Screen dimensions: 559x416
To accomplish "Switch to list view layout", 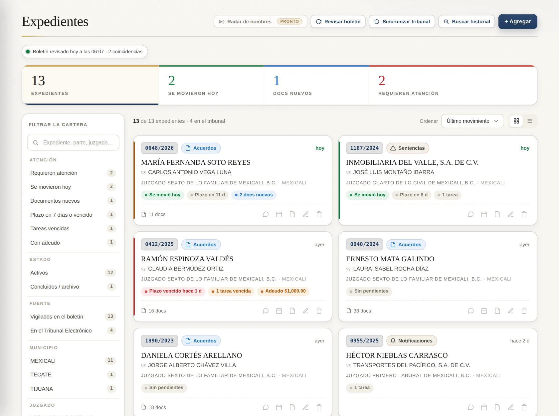I will 529,121.
